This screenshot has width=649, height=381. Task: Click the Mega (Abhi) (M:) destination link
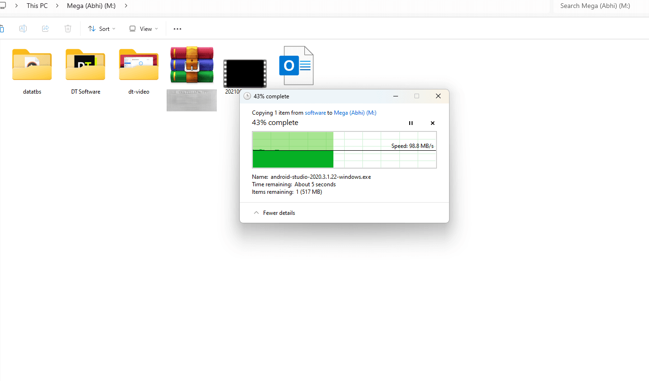tap(355, 113)
